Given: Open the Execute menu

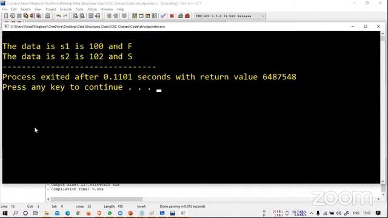Looking at the screenshot, I should [x=66, y=9].
